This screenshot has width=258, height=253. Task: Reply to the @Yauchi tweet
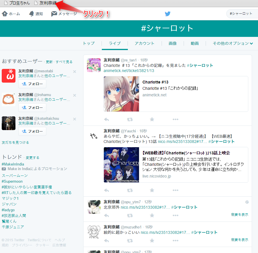click(107, 190)
